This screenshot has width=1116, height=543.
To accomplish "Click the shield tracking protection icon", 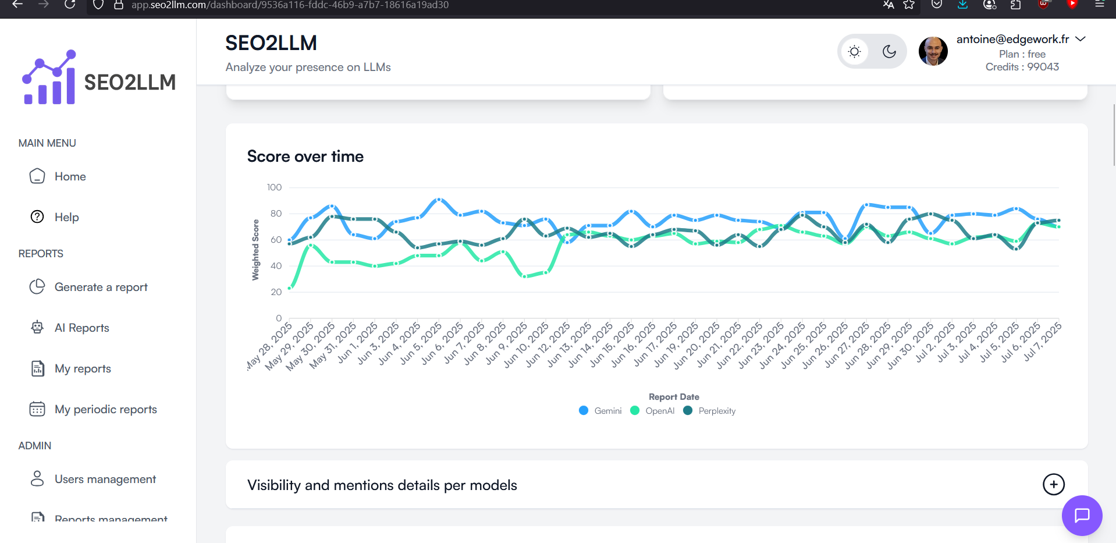I will coord(98,5).
